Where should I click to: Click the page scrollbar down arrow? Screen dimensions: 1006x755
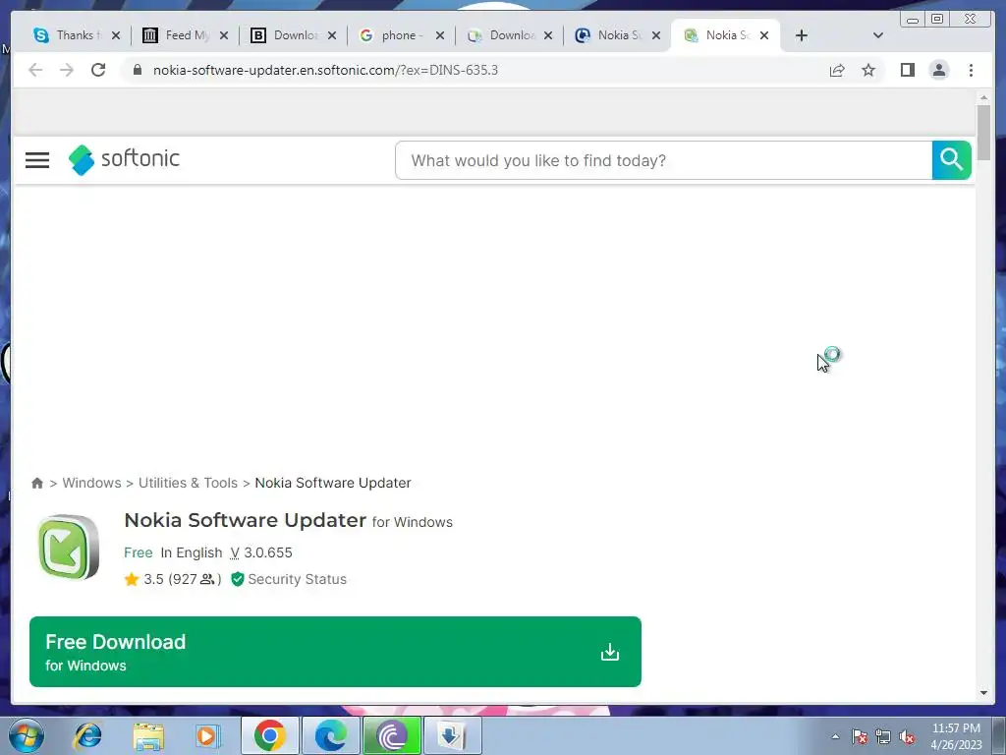[983, 693]
